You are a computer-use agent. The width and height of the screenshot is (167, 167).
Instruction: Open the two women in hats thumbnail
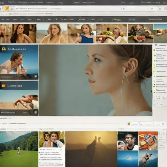tap(52, 139)
